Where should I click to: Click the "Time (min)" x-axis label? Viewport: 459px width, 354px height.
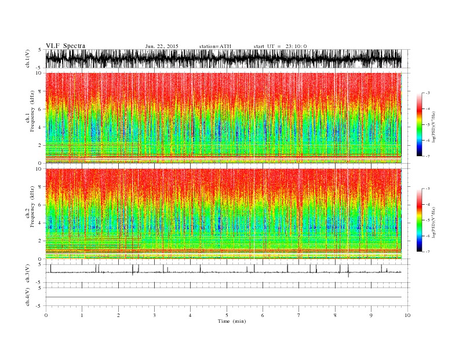232,321
